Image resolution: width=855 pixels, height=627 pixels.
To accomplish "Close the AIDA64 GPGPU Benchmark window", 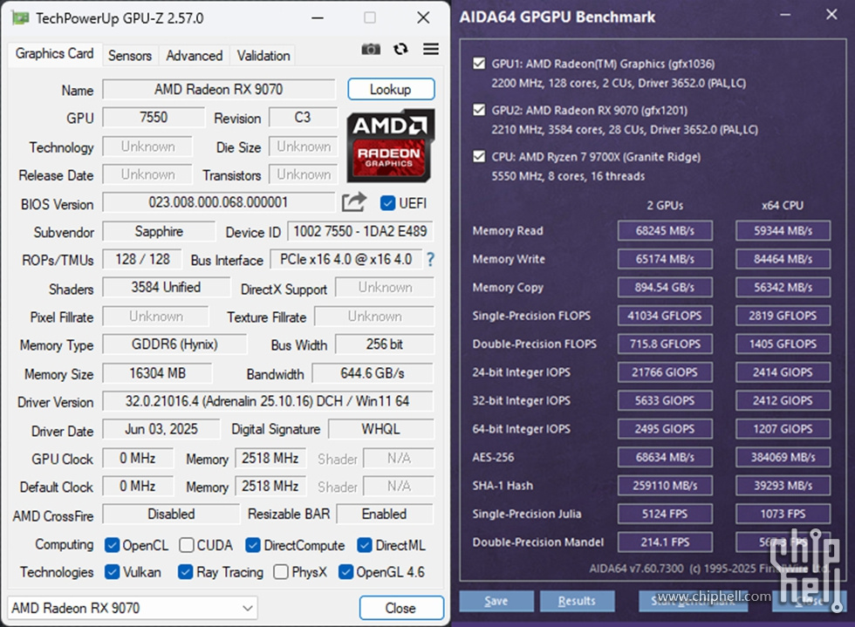I will click(831, 15).
